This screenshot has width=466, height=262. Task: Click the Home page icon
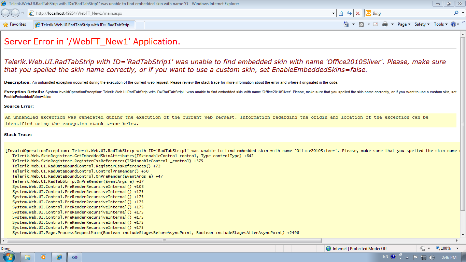point(346,24)
